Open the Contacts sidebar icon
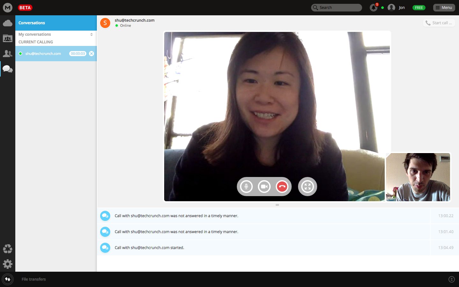459x287 pixels. click(x=8, y=54)
